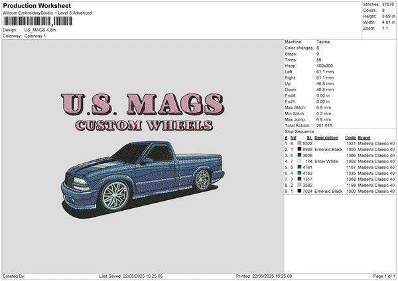Click thread code 1368 in row 7
398x281 pixels.
click(351, 180)
